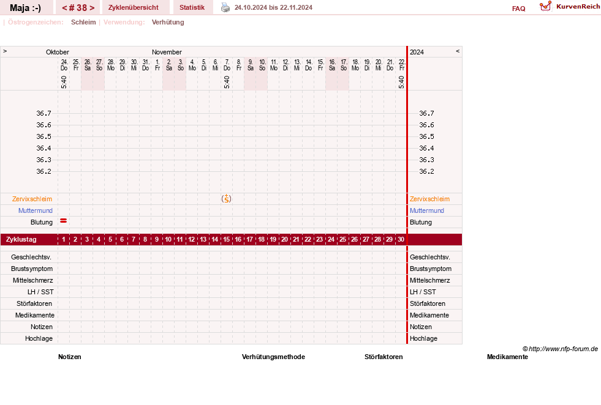The image size is (601, 405).
Task: Click the left Medikamente row label
Action: (x=35, y=315)
